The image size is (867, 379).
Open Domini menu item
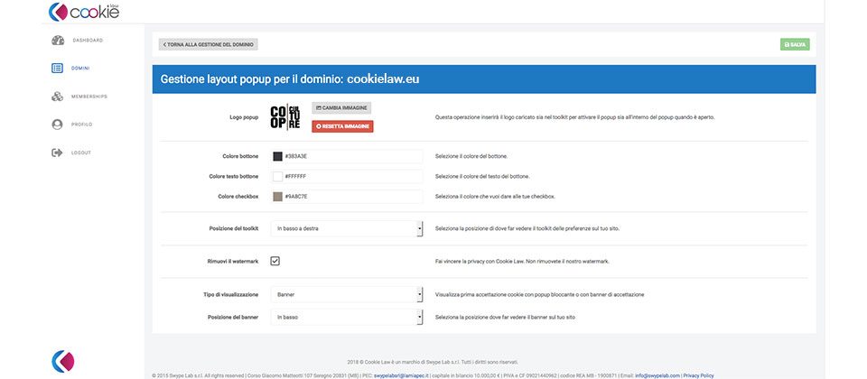[80, 69]
